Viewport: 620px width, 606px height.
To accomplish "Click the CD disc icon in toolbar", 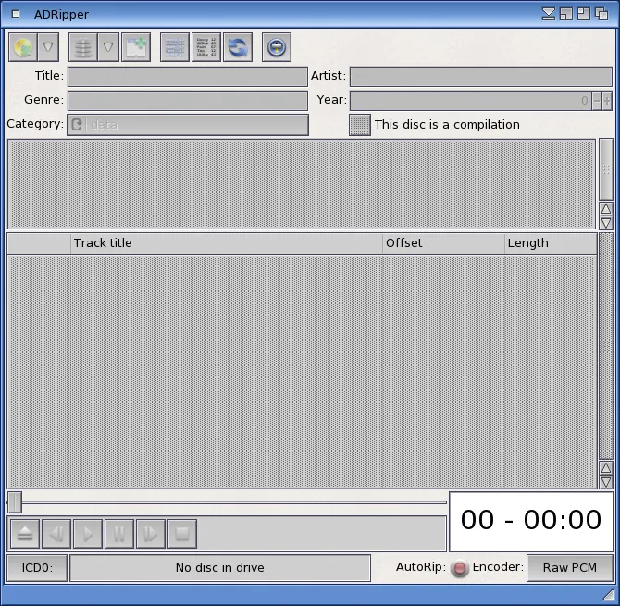I will pos(23,47).
